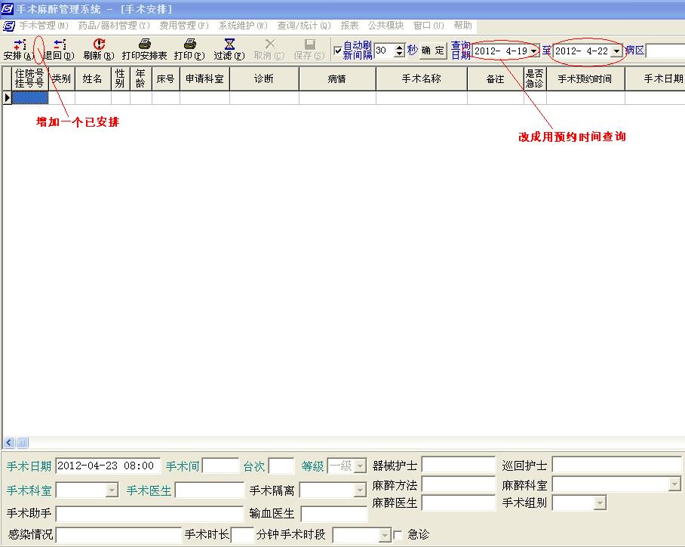
Task: Click the 申请科室 column header
Action: point(204,78)
